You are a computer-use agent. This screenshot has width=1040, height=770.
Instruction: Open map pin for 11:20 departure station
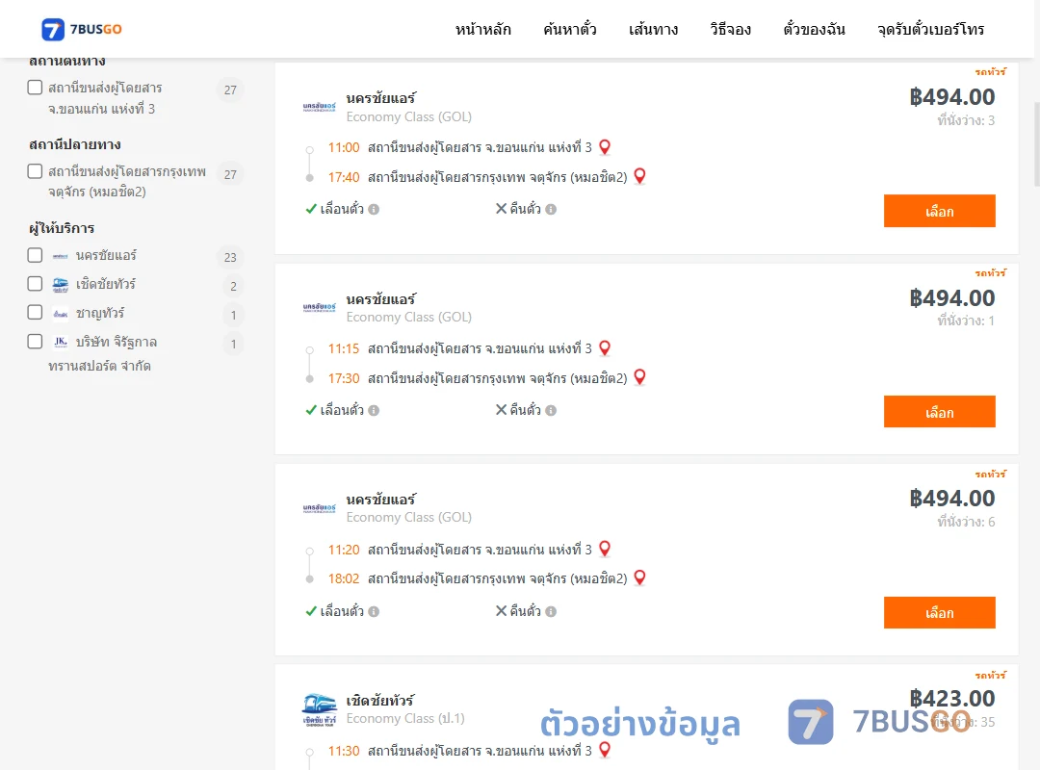tap(604, 550)
